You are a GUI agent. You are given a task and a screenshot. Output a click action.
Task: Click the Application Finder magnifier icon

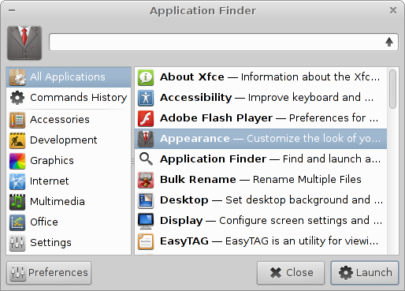[x=146, y=159]
